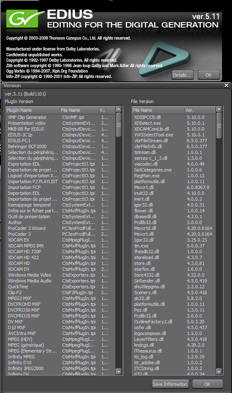This screenshot has height=393, width=232.
Task: Select the VMF Clip Generator row
Action: pos(60,117)
